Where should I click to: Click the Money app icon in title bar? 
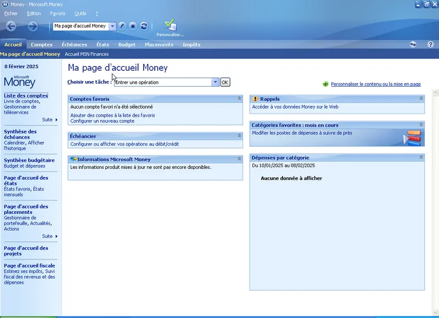click(x=5, y=4)
